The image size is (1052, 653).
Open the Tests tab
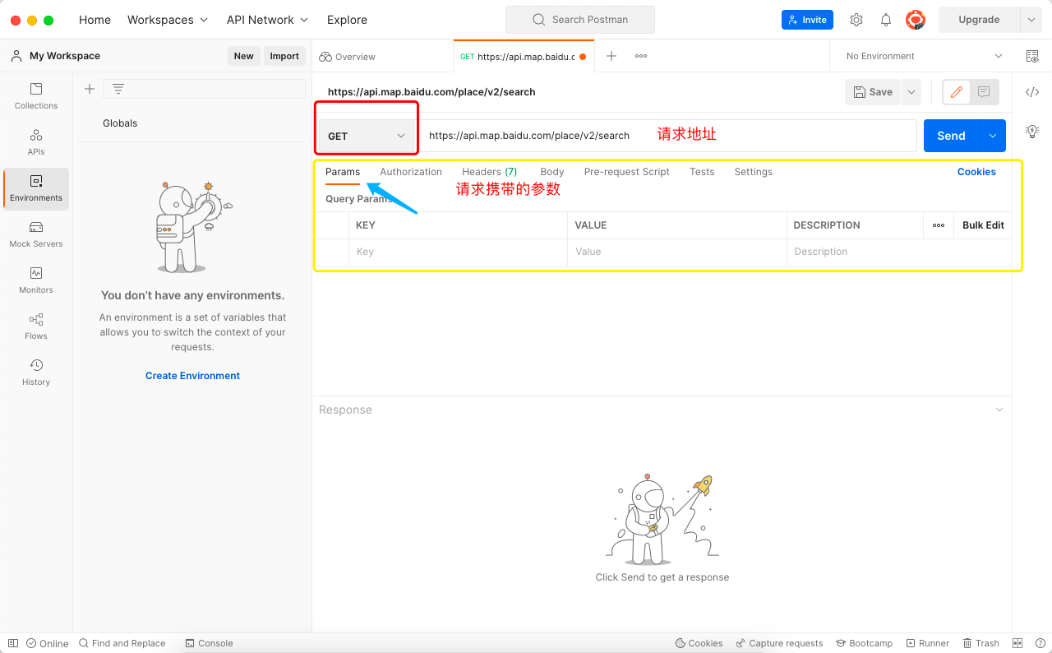coord(702,172)
